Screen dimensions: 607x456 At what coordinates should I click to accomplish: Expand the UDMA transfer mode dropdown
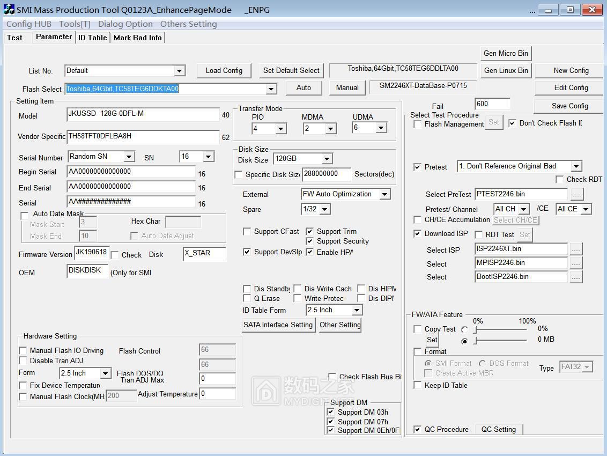(x=381, y=128)
